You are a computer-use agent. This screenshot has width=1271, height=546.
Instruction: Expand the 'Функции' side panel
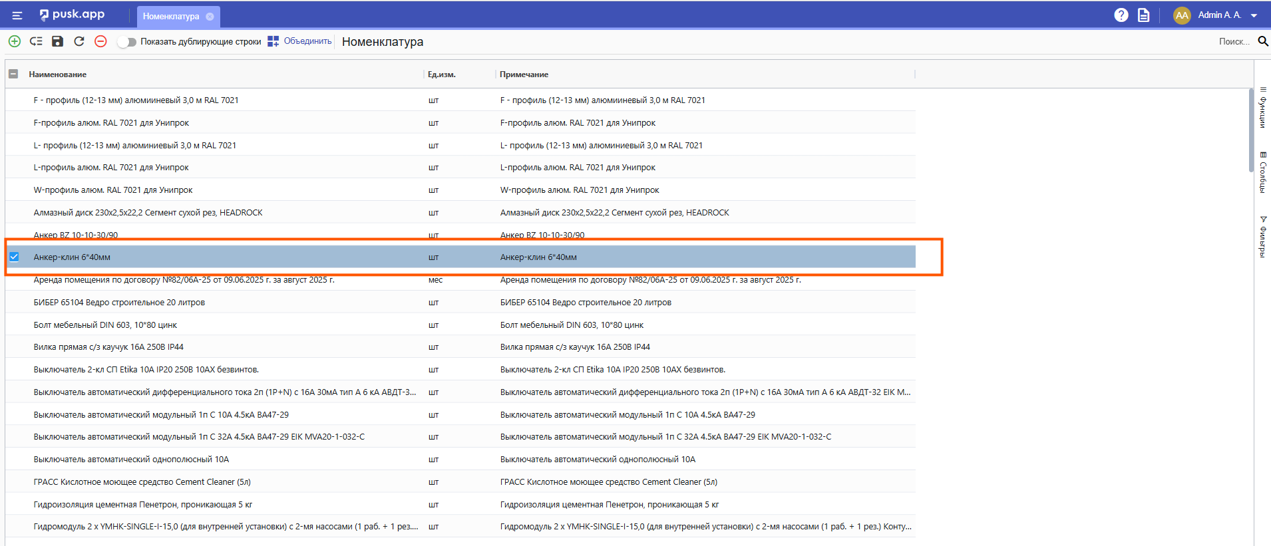[x=1262, y=107]
